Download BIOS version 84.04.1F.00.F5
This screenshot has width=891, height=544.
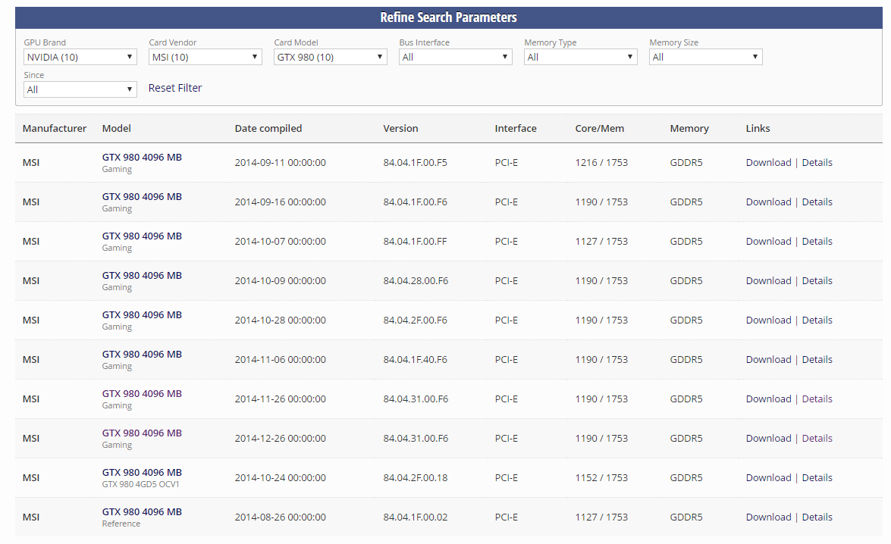pos(768,162)
